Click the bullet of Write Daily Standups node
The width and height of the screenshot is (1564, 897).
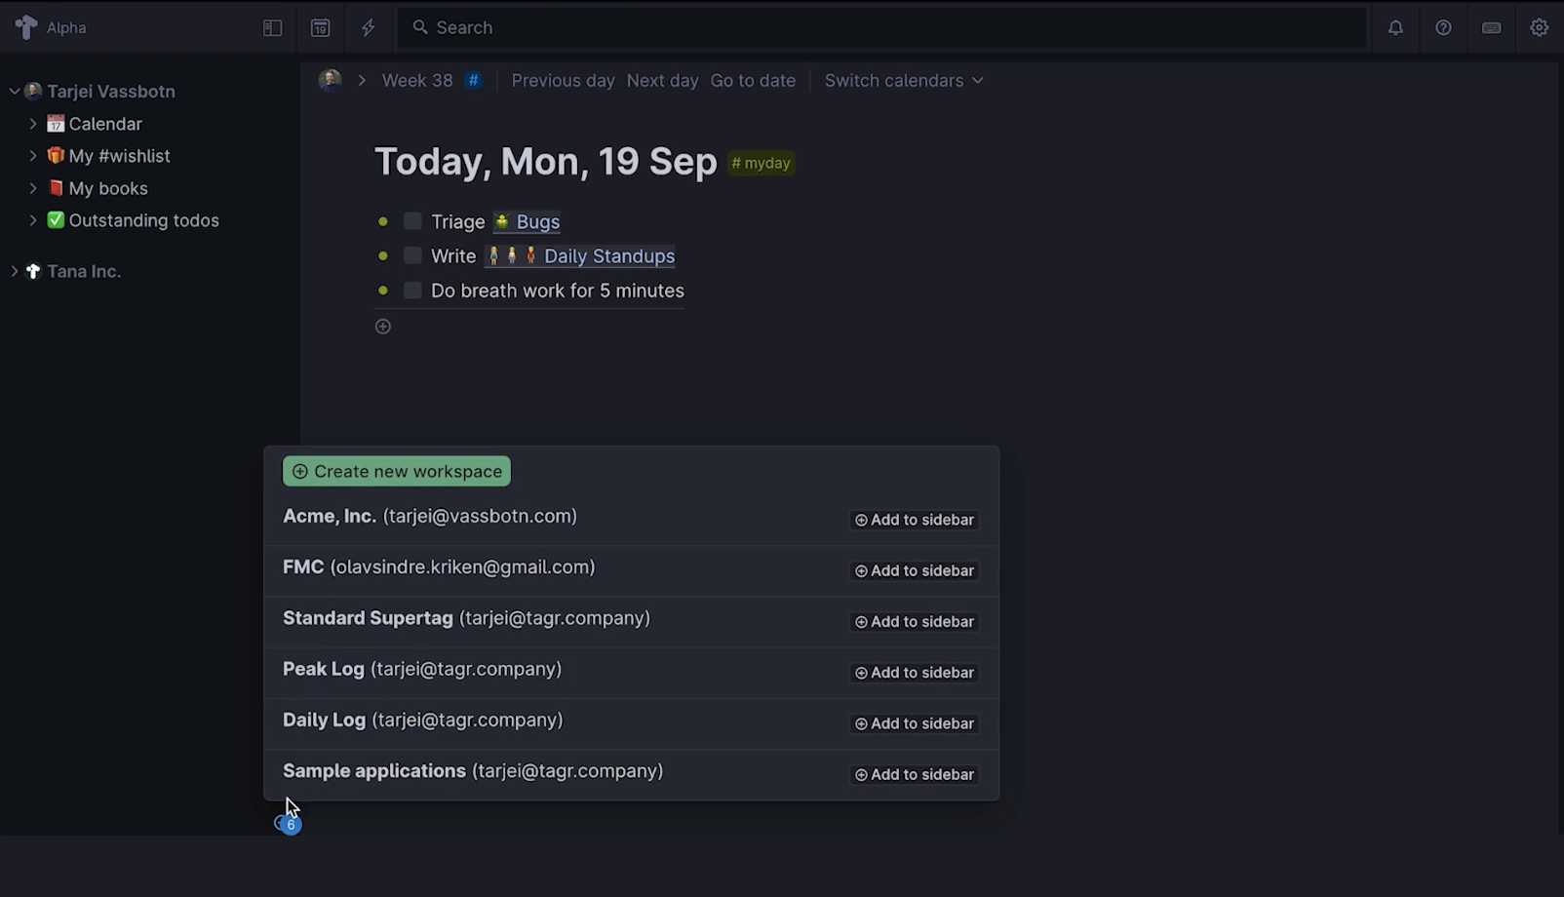(383, 255)
